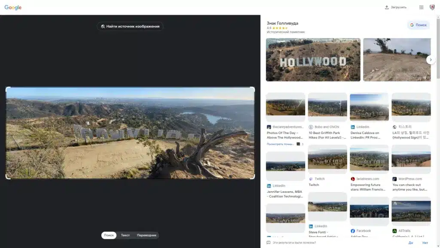Open the lariatnews.com result thumbnail
440x248 pixels.
coord(369,159)
